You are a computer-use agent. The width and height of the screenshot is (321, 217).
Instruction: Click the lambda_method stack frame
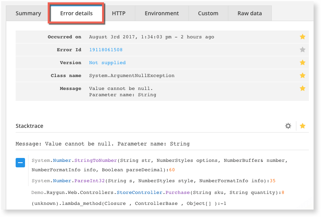click(x=129, y=203)
